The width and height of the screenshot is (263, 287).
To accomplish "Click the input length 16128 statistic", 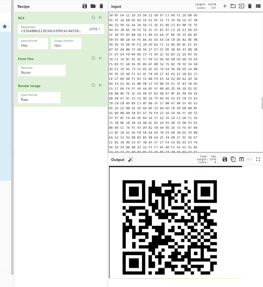I will (206, 4).
